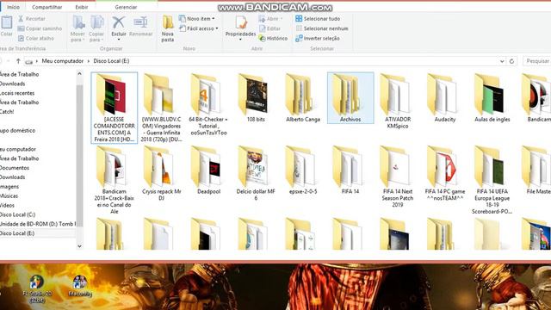Select the Archivos folder
The image size is (551, 310).
tap(350, 97)
